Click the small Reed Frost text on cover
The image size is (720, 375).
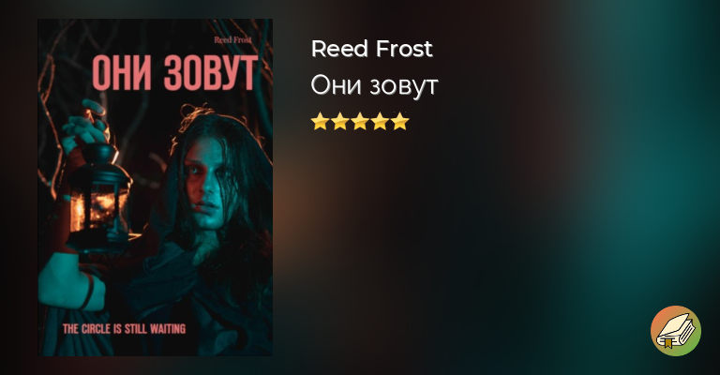pyautogui.click(x=232, y=40)
